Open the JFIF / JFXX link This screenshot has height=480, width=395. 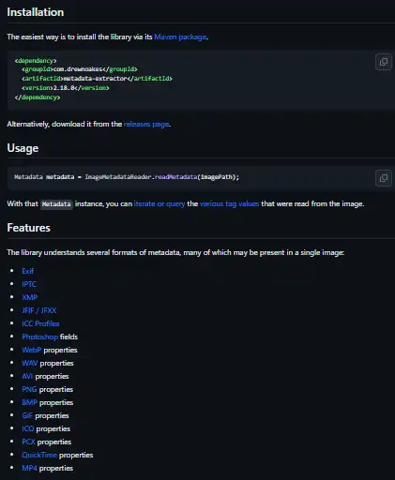pos(39,310)
